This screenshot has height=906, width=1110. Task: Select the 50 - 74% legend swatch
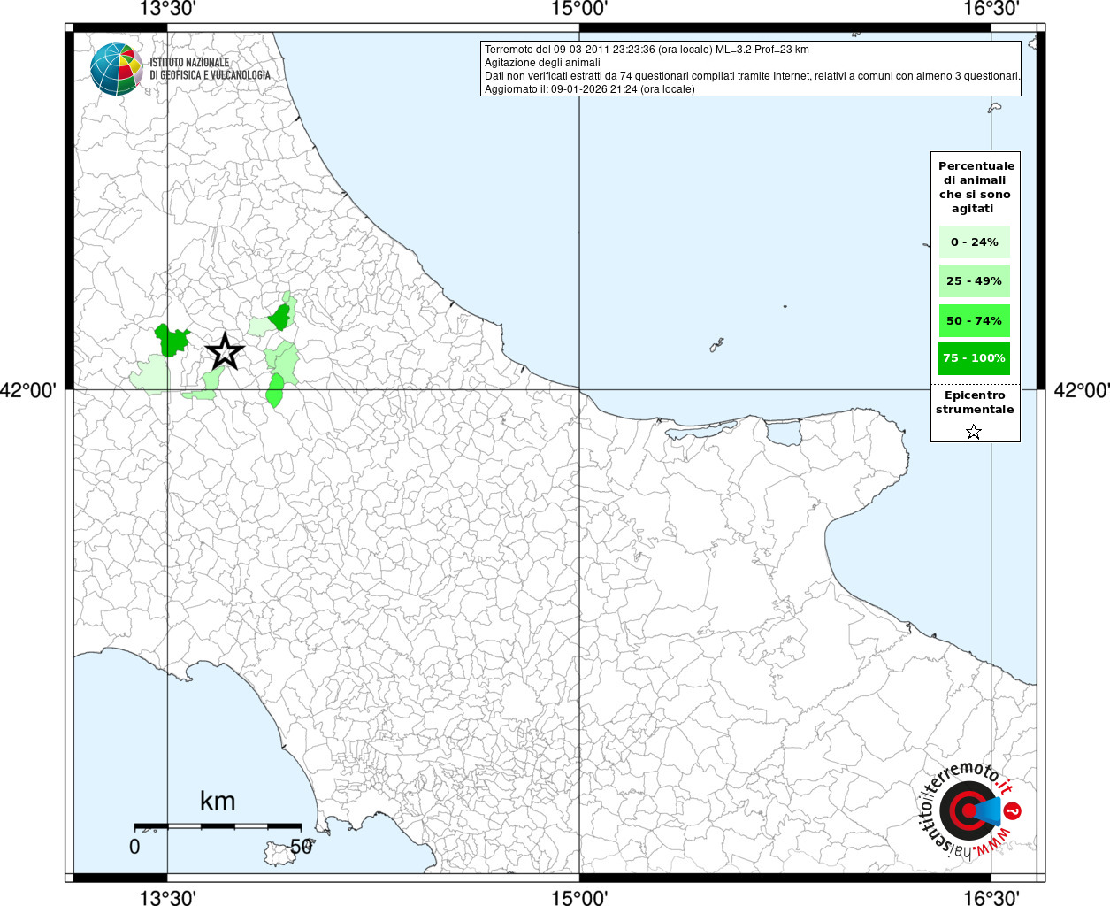(x=974, y=320)
